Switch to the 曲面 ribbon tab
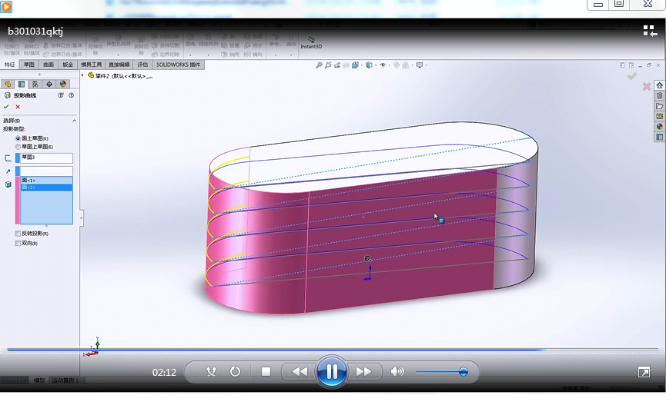The width and height of the screenshot is (666, 395). click(x=48, y=65)
